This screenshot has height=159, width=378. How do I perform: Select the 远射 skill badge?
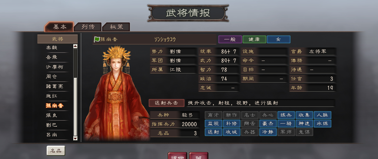[x=213, y=132]
